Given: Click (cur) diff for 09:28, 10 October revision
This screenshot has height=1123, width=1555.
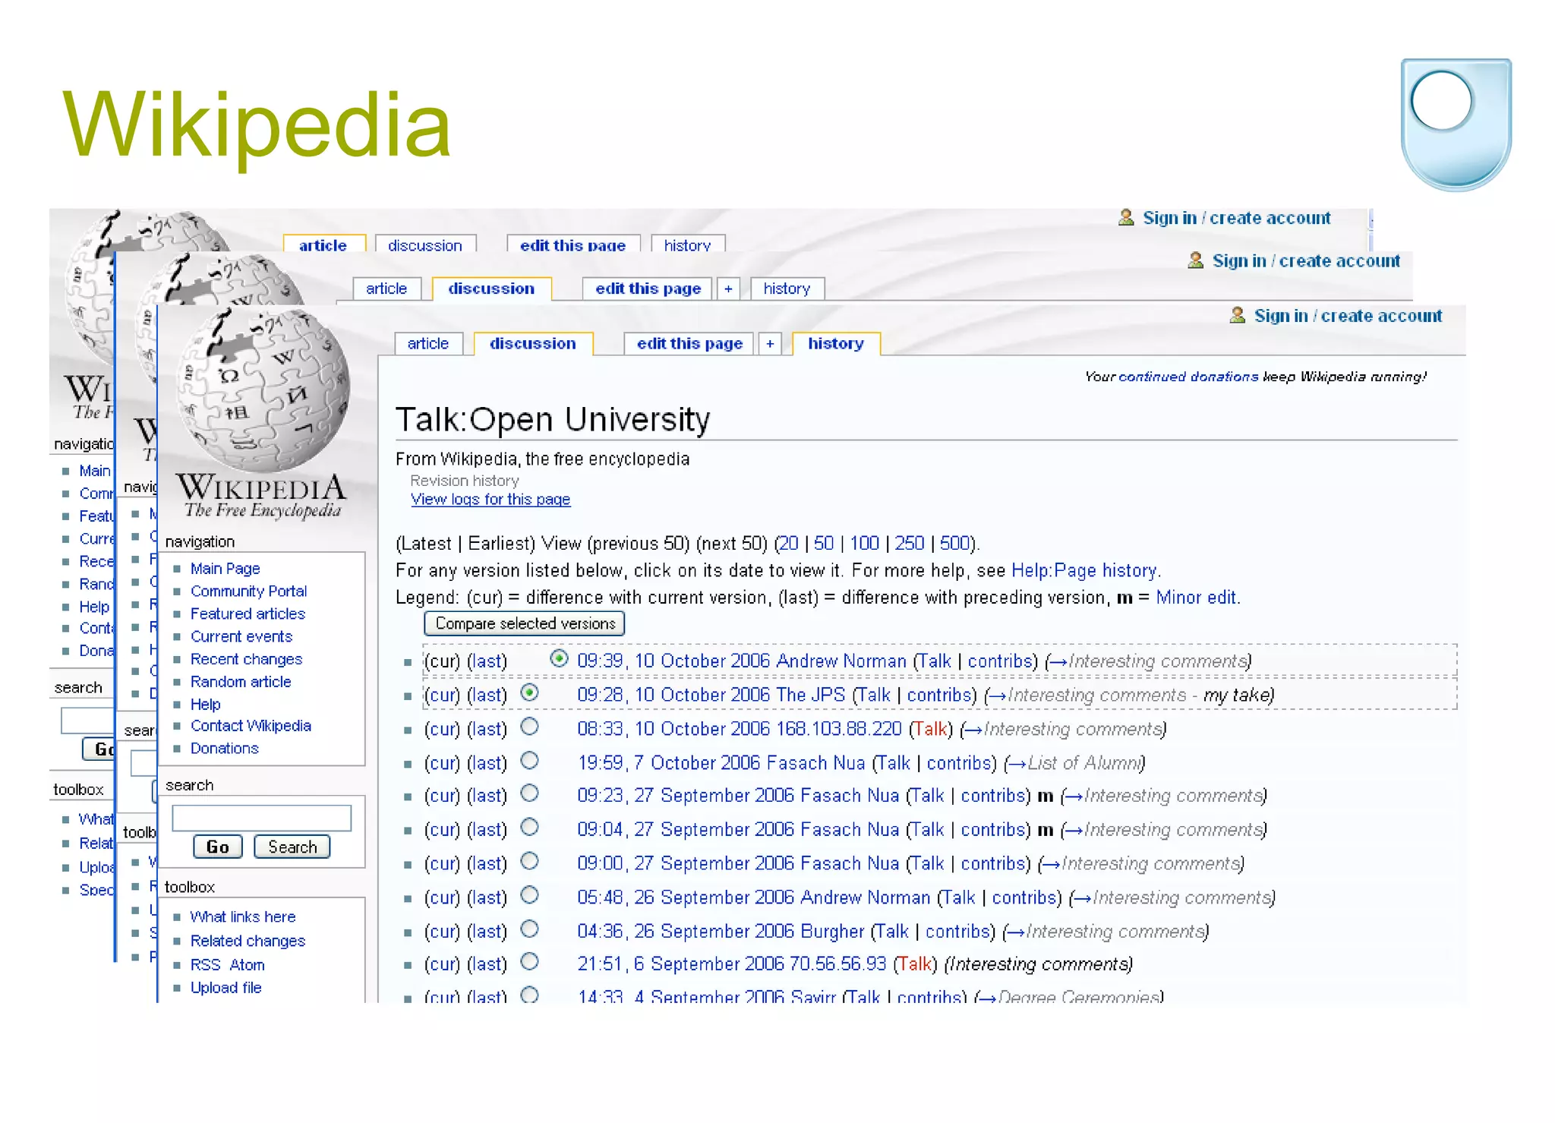Looking at the screenshot, I should [x=442, y=695].
